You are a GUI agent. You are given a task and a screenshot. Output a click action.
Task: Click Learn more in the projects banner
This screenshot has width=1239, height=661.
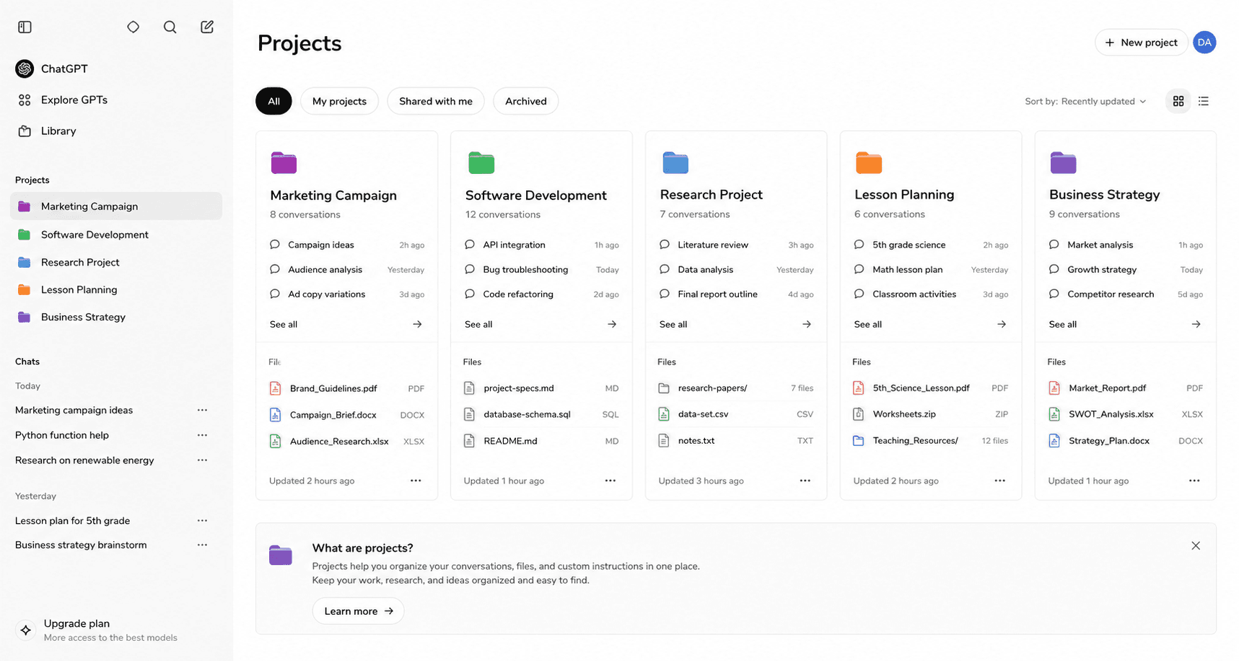coord(358,611)
